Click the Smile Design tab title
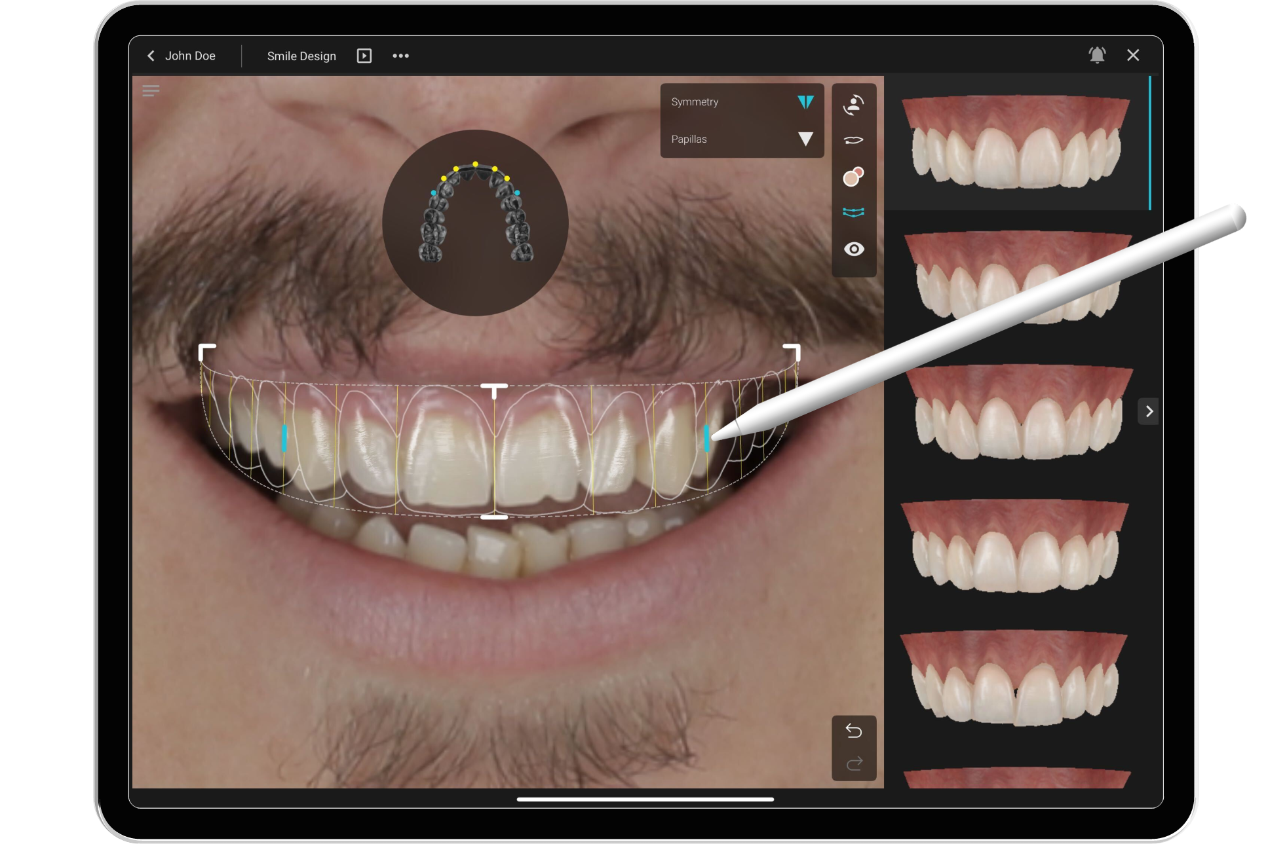The image size is (1287, 844). (301, 56)
